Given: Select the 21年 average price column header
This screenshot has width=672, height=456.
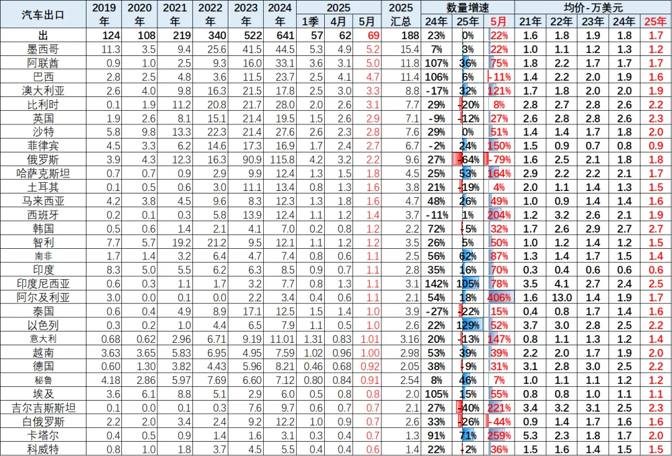Looking at the screenshot, I should (x=530, y=21).
